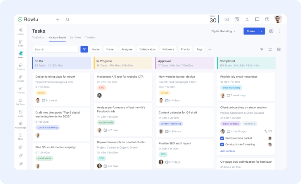Open the chat messages icon
This screenshot has height=184, width=301.
click(x=257, y=19)
